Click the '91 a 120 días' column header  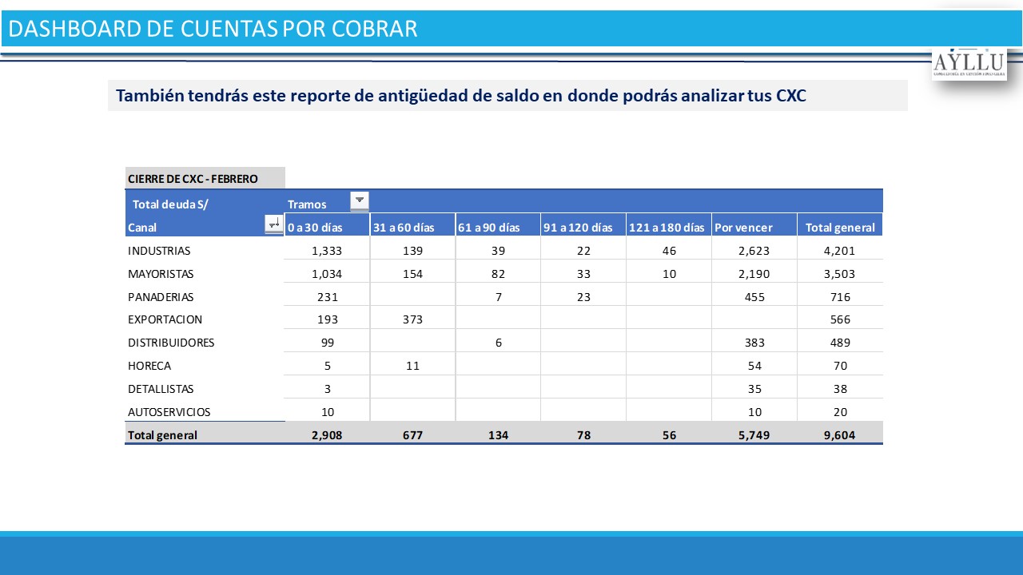coord(578,228)
